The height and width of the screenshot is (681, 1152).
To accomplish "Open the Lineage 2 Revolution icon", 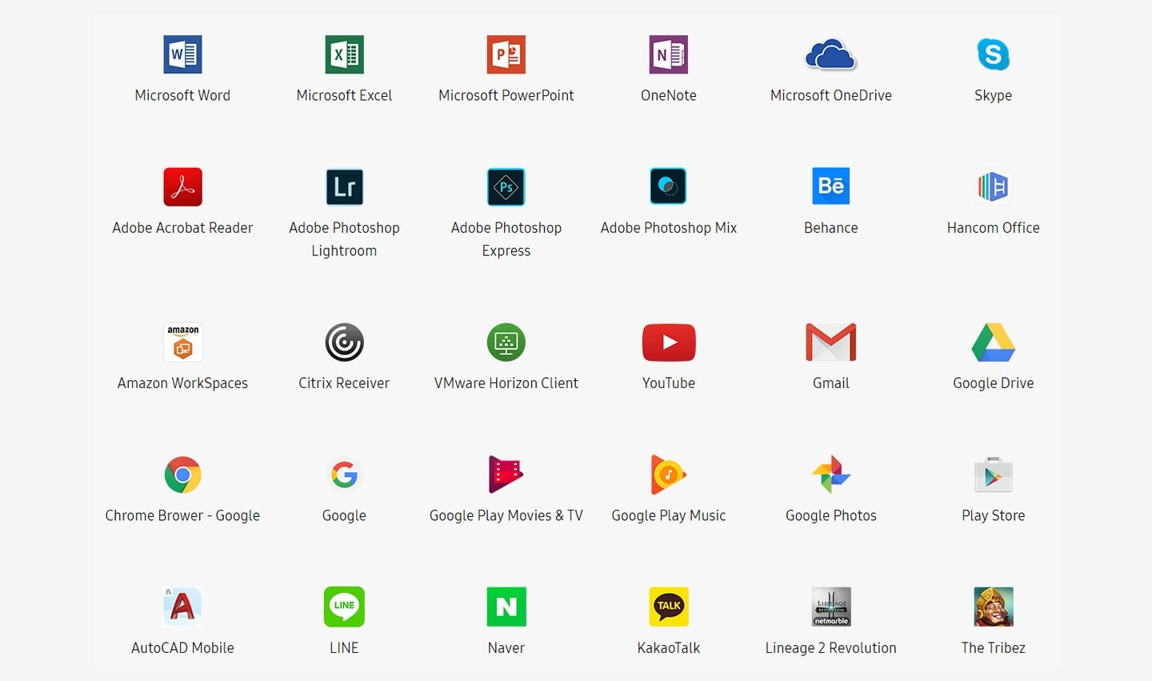I will (830, 607).
